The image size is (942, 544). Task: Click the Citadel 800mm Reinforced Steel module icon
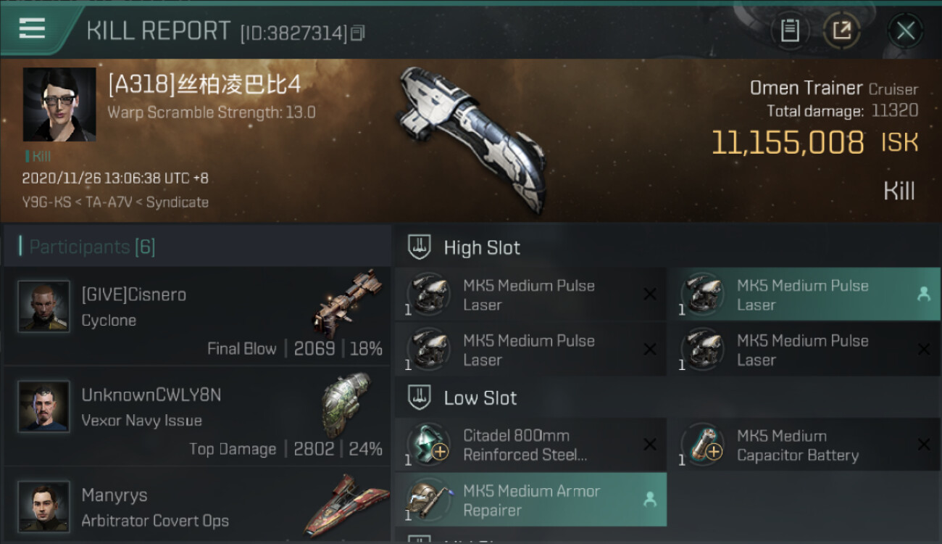point(428,444)
